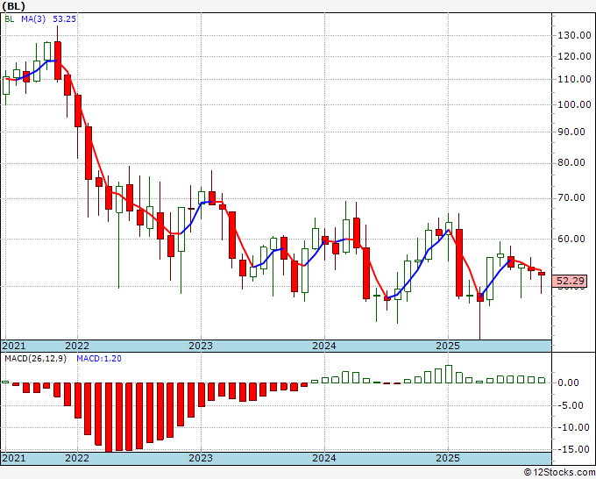
Task: Click the deepest red MACD histogram bar
Action: coord(109,418)
